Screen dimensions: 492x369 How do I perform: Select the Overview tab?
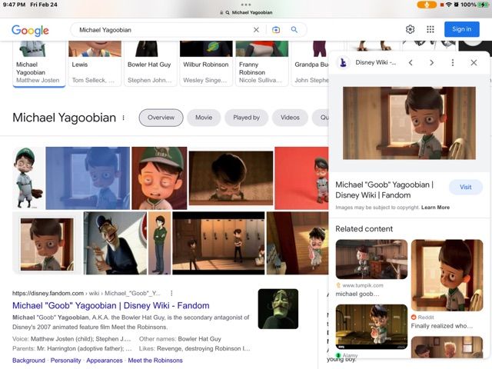[161, 118]
